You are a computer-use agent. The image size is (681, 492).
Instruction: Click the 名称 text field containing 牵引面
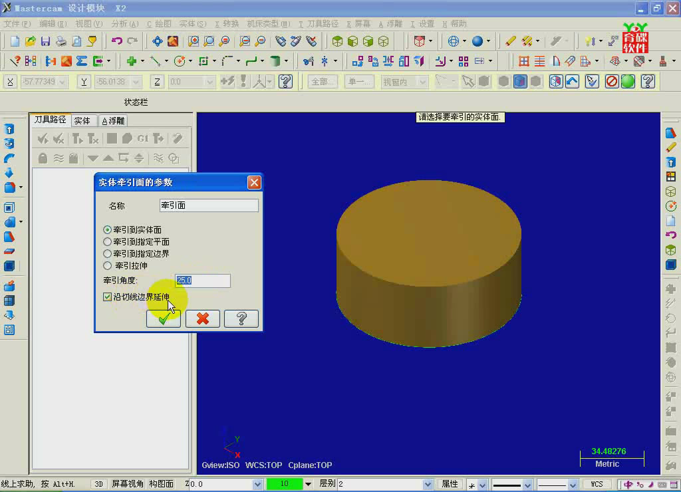point(209,205)
